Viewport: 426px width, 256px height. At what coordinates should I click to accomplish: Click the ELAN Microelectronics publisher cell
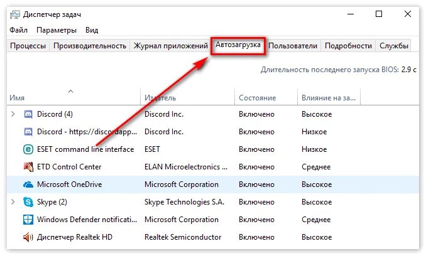(x=186, y=167)
